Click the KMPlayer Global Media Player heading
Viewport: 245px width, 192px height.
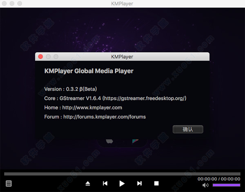pos(89,71)
